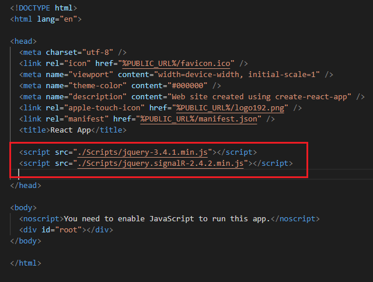
Task: Click the DOCTYPE html declaration
Action: point(43,8)
